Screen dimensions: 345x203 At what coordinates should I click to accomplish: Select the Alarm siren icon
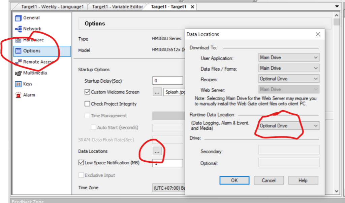(18, 95)
